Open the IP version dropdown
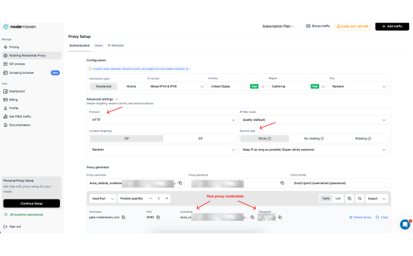The width and height of the screenshot is (413, 256). coord(177,86)
